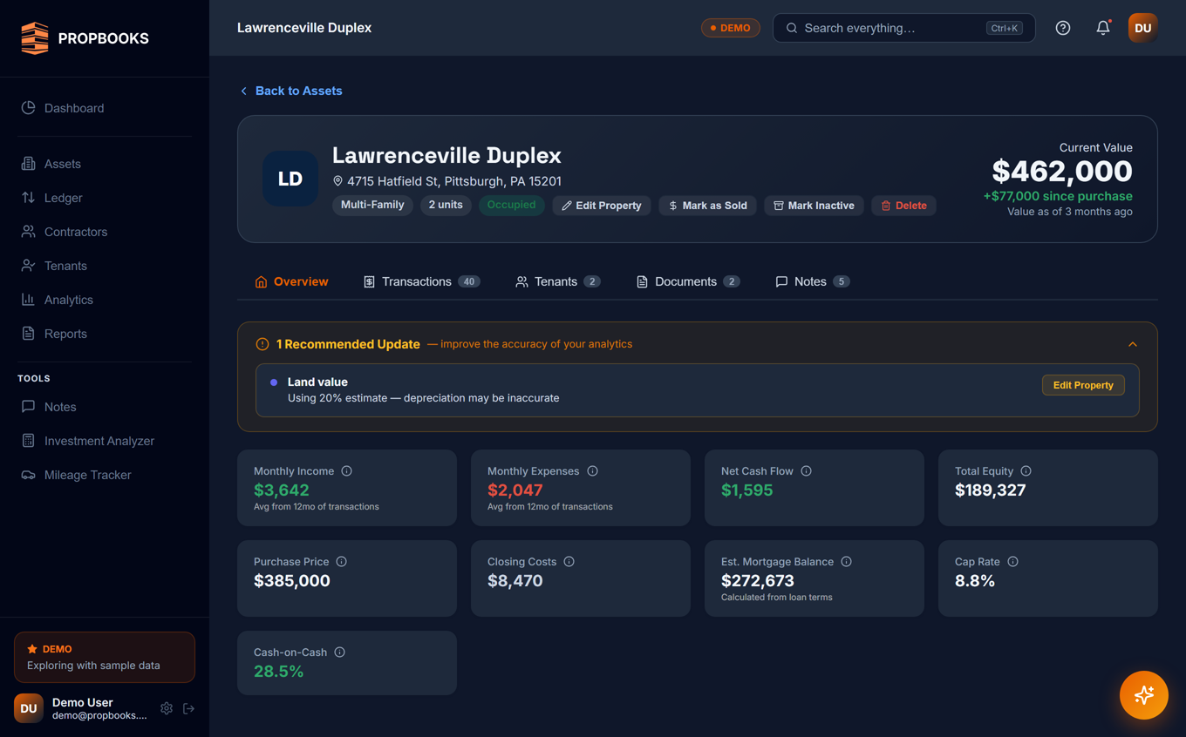This screenshot has width=1186, height=737.
Task: Click the DEMO badge in top bar
Action: pyautogui.click(x=731, y=28)
